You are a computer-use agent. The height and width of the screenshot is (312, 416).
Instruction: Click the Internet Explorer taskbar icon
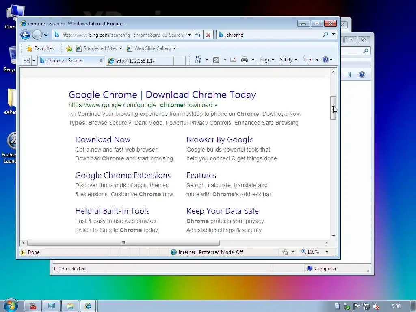click(88, 306)
